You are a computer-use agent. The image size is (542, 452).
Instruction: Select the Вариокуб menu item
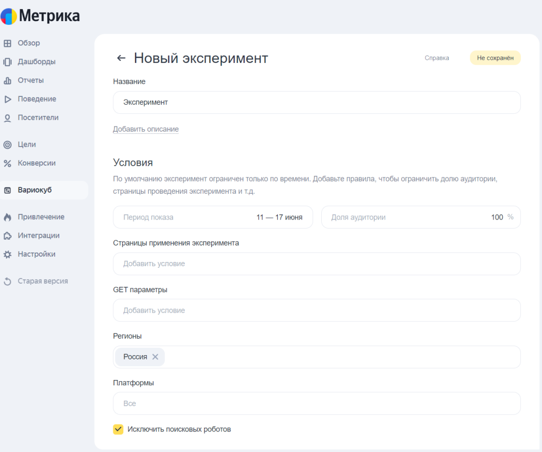coord(44,190)
